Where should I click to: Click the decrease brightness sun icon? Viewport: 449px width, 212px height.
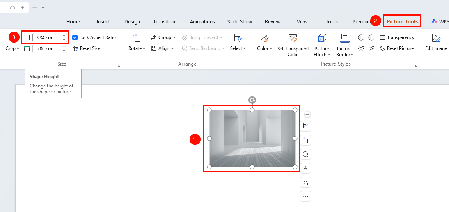pyautogui.click(x=371, y=48)
